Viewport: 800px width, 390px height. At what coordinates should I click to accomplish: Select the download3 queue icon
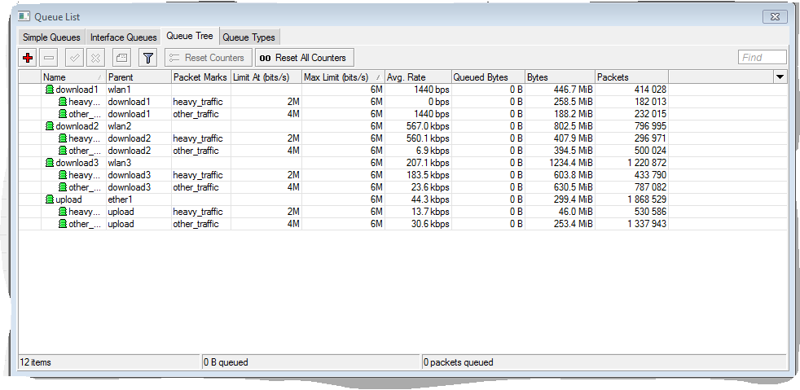(x=50, y=163)
